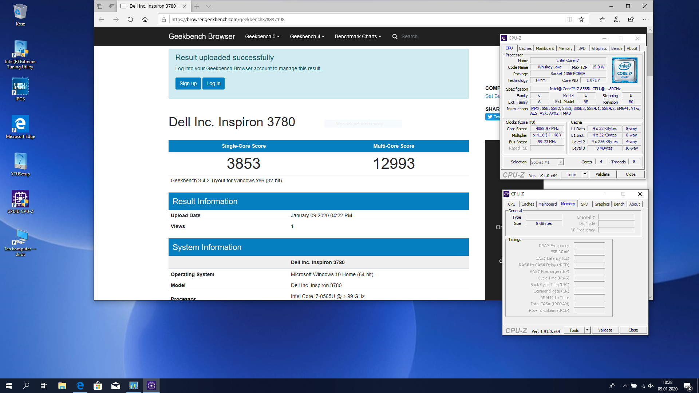Viewport: 699px width, 393px height.
Task: Open the notification center icon
Action: [x=687, y=386]
